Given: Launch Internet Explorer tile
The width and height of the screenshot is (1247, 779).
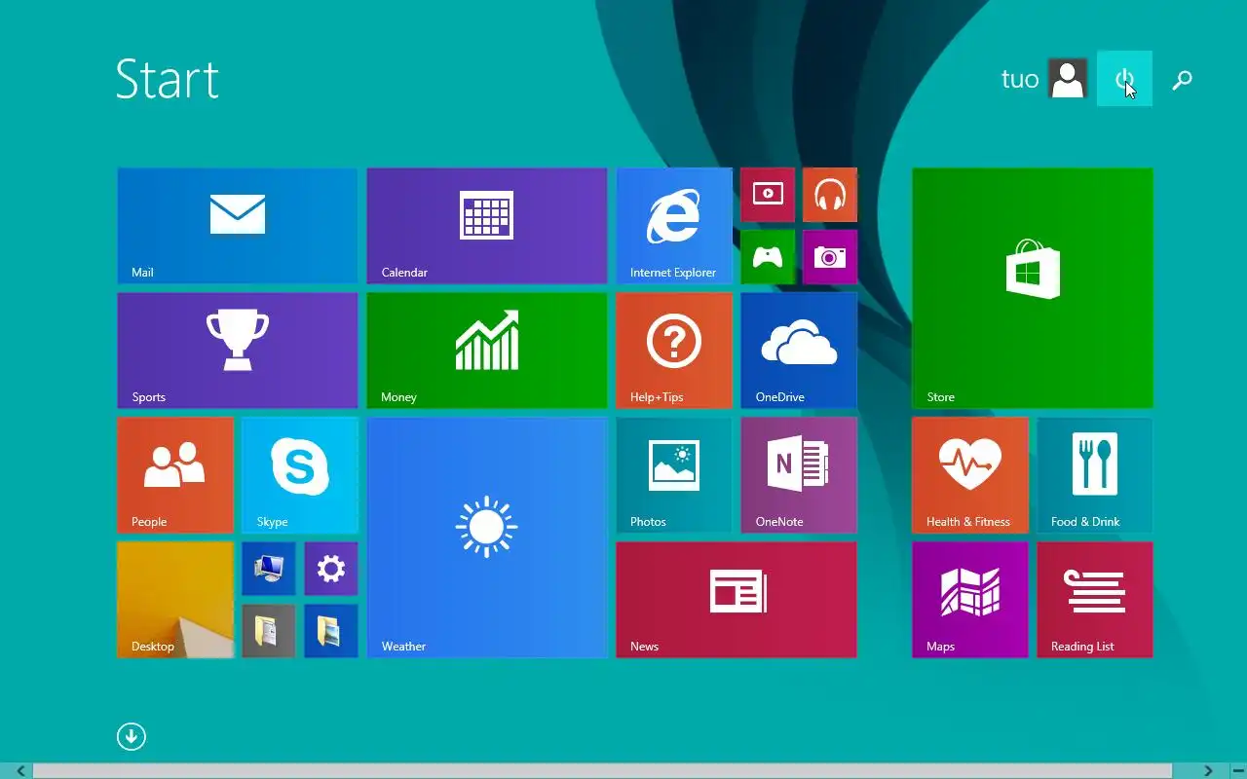Looking at the screenshot, I should [x=674, y=226].
